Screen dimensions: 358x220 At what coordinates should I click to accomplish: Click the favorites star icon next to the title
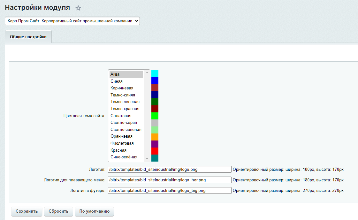[x=78, y=8]
